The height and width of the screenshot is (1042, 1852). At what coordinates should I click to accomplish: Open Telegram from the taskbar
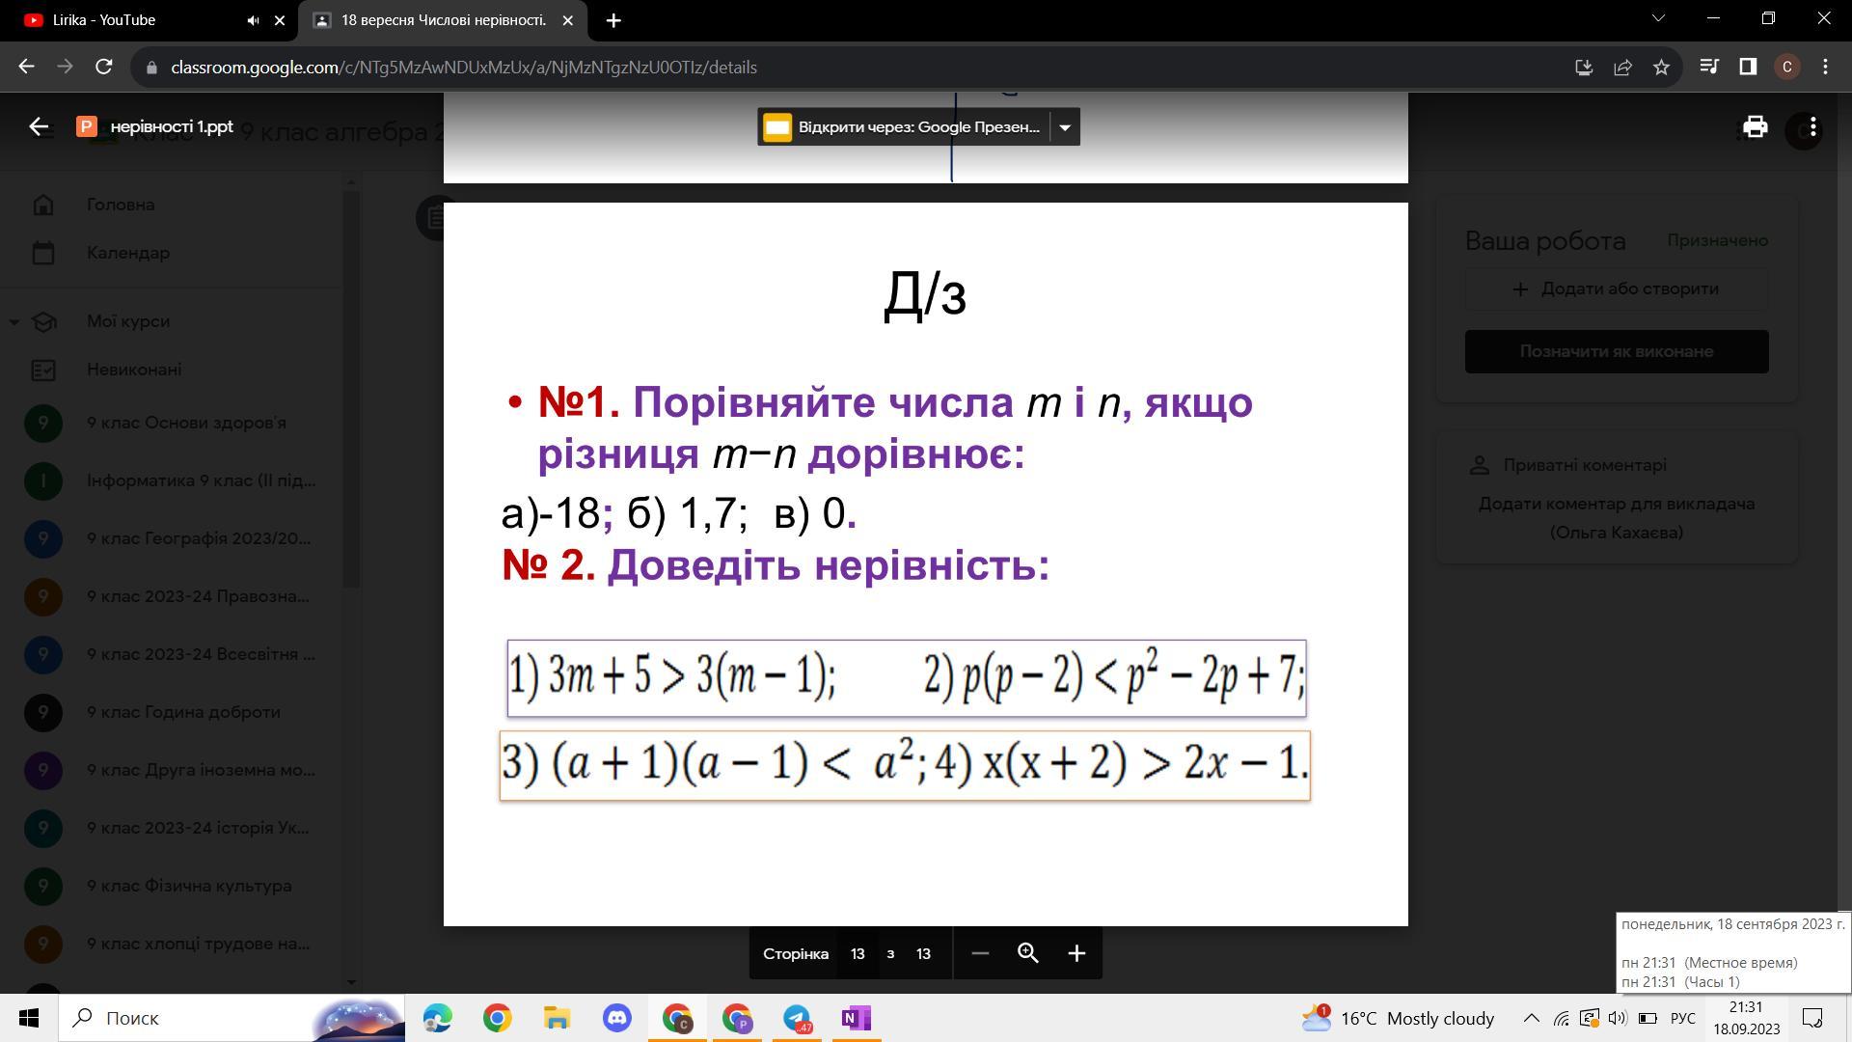click(x=797, y=1018)
